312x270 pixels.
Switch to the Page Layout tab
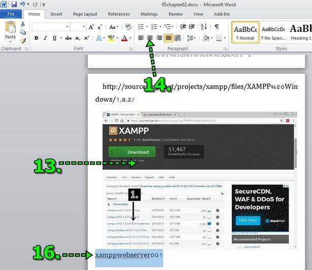[85, 14]
